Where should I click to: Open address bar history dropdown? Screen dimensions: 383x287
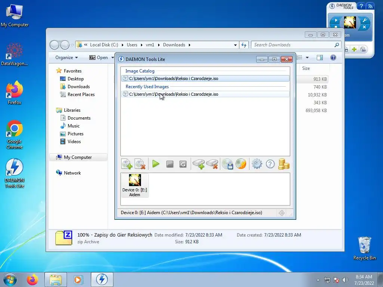pyautogui.click(x=235, y=45)
